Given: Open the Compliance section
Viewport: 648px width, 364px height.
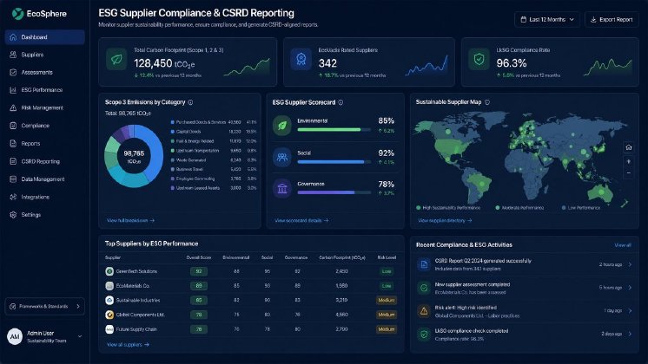Looking at the screenshot, I should pyautogui.click(x=44, y=126).
